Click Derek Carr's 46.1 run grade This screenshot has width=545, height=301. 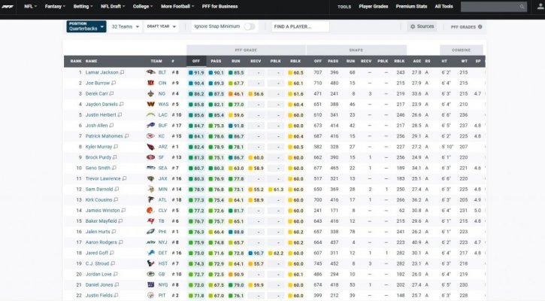(x=236, y=94)
